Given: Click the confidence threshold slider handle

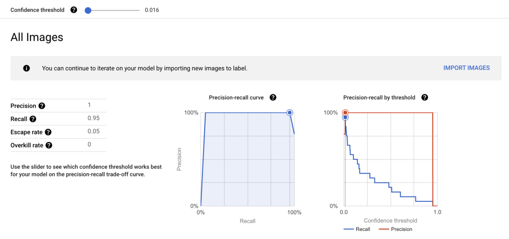Looking at the screenshot, I should tap(88, 10).
